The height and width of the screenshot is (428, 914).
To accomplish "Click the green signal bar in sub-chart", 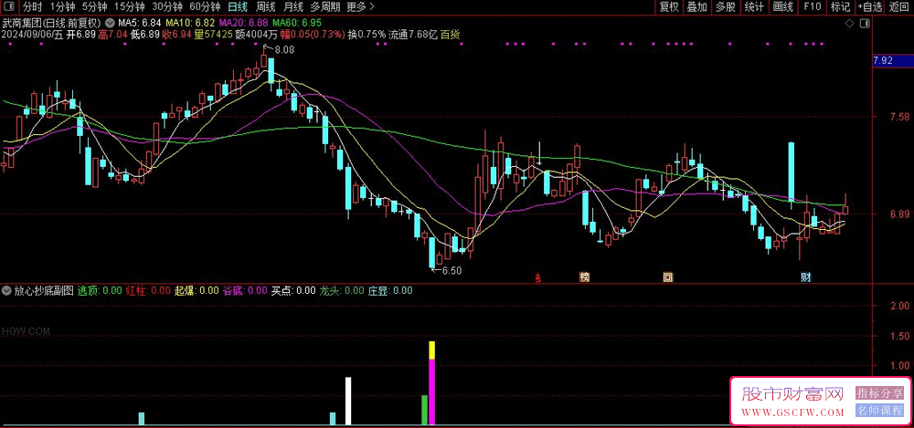I will 425,410.
